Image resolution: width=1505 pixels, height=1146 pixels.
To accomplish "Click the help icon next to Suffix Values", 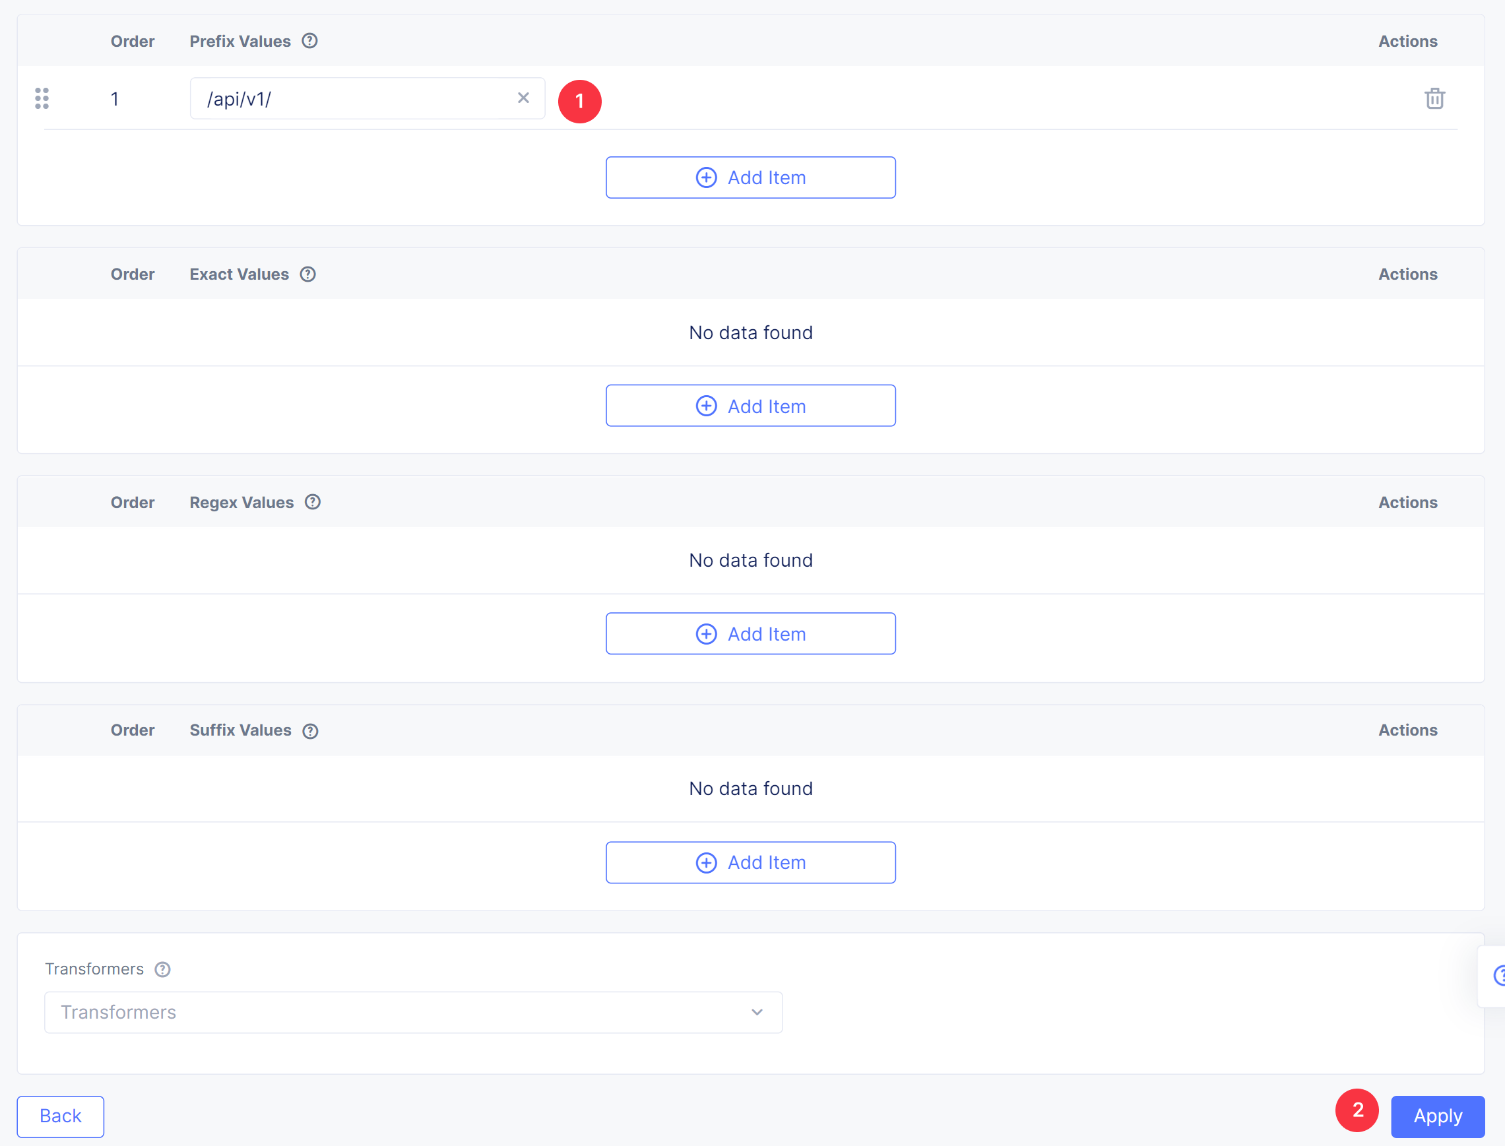I will (x=309, y=731).
